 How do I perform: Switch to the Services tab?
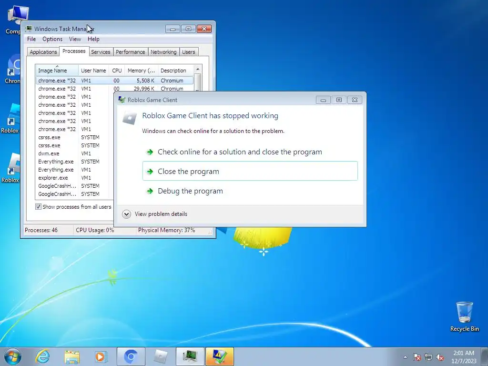[x=101, y=52]
